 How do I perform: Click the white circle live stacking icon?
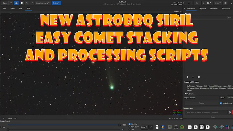[x=22, y=3]
